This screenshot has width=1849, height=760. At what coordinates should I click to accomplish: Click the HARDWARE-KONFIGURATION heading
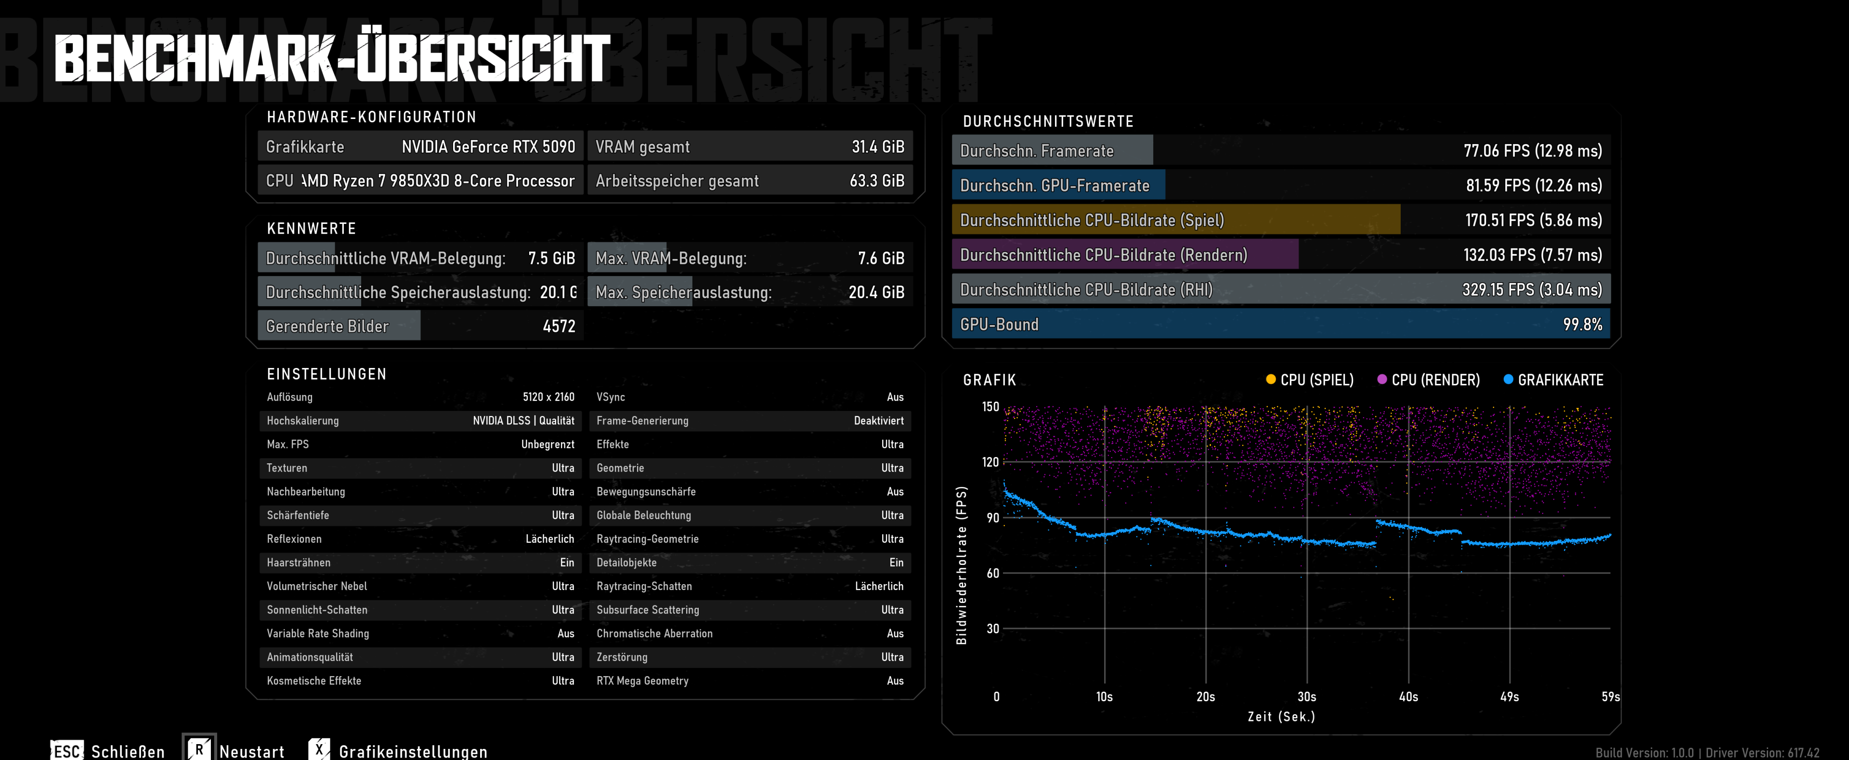(371, 117)
